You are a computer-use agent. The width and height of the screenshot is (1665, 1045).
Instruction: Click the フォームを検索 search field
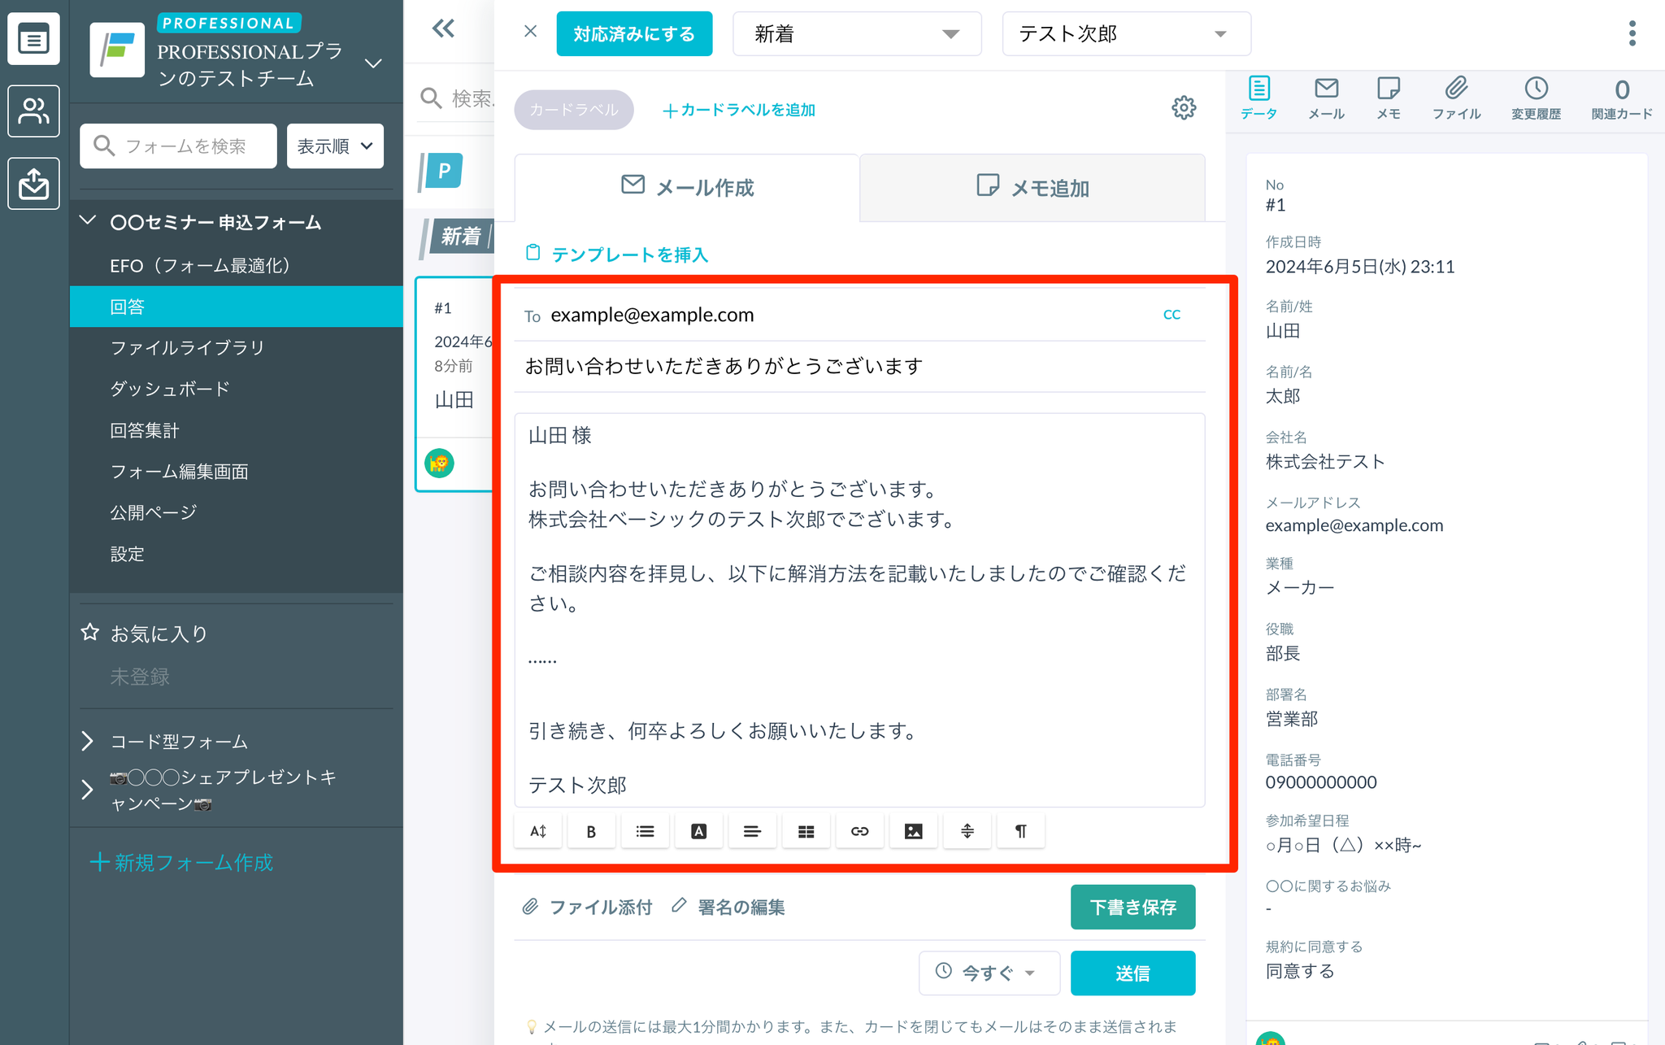pos(179,146)
